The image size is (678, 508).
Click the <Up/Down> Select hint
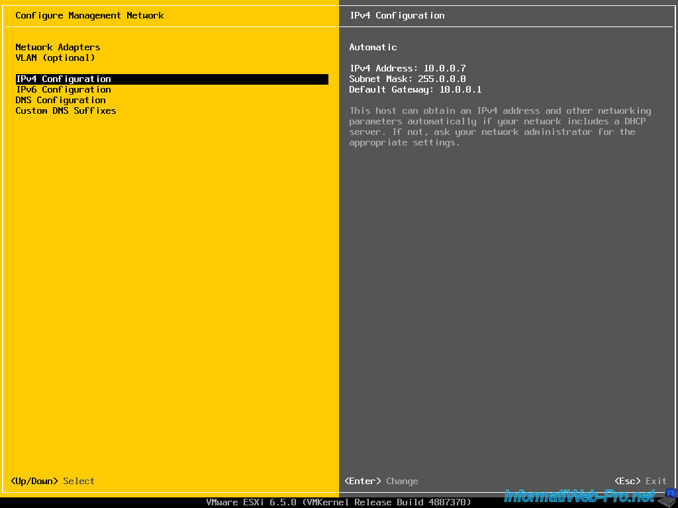pyautogui.click(x=52, y=481)
